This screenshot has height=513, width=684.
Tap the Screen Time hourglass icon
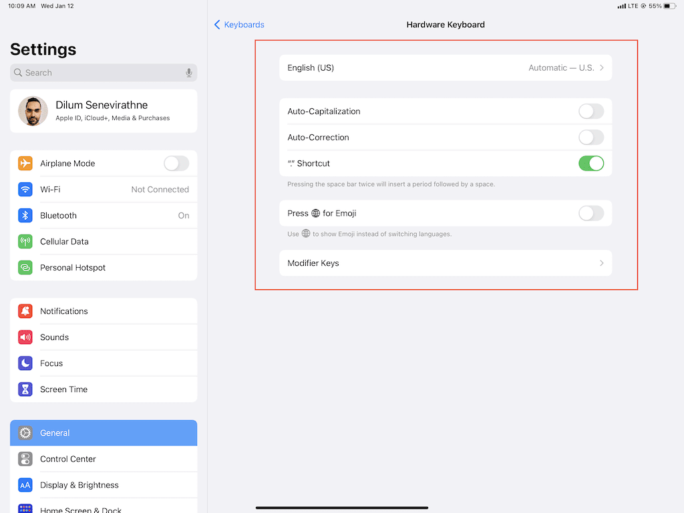point(25,389)
